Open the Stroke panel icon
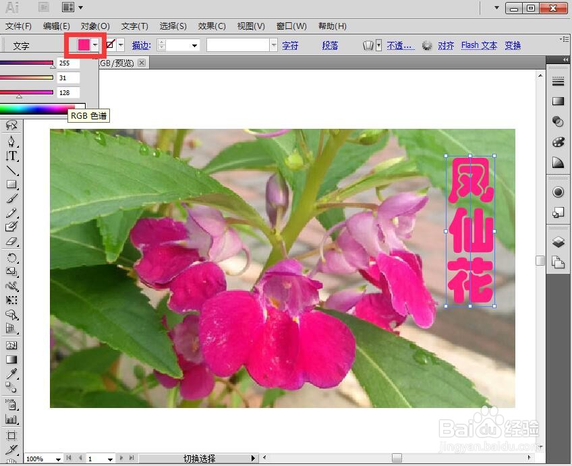This screenshot has height=466, width=572. coord(558,82)
